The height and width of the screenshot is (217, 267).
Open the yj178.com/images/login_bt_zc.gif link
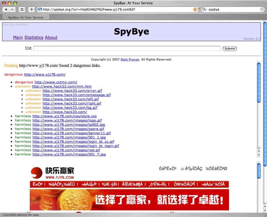point(73,142)
